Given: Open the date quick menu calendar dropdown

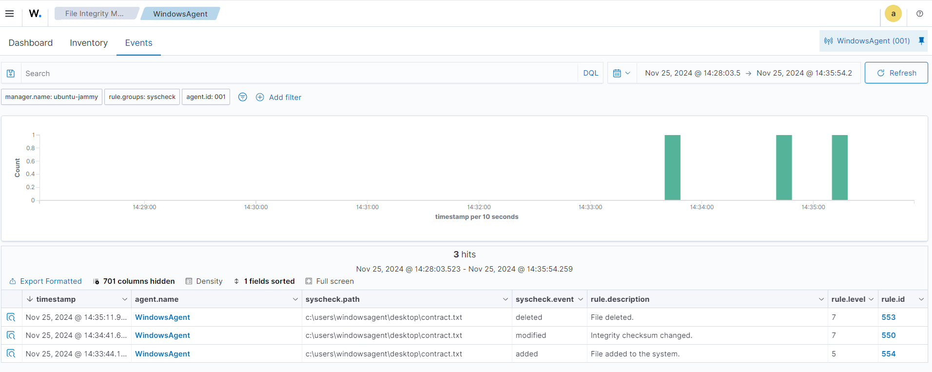Looking at the screenshot, I should click(621, 73).
